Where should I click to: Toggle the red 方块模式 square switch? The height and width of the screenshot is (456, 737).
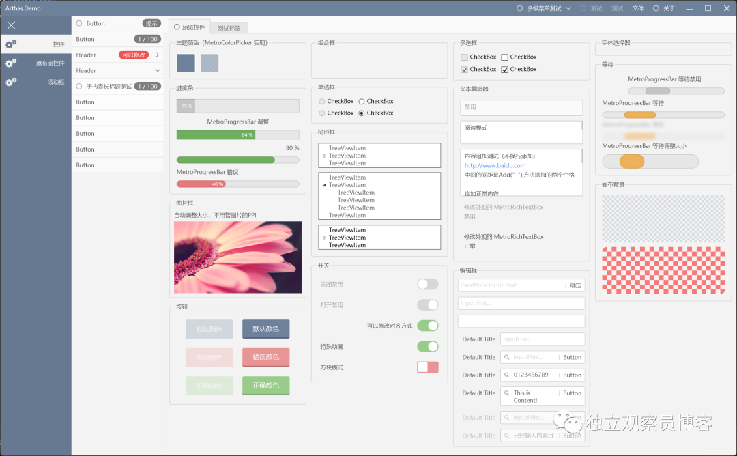tap(428, 367)
